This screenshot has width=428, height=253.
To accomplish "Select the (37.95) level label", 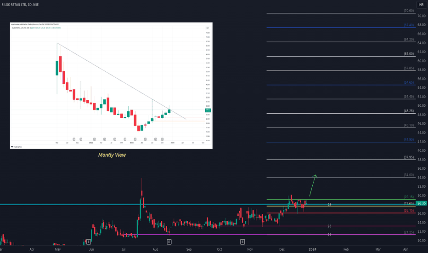I will tap(409, 157).
